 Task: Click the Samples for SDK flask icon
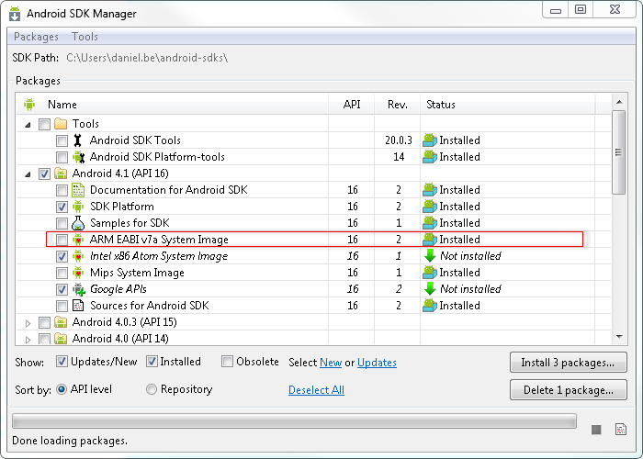pos(78,223)
